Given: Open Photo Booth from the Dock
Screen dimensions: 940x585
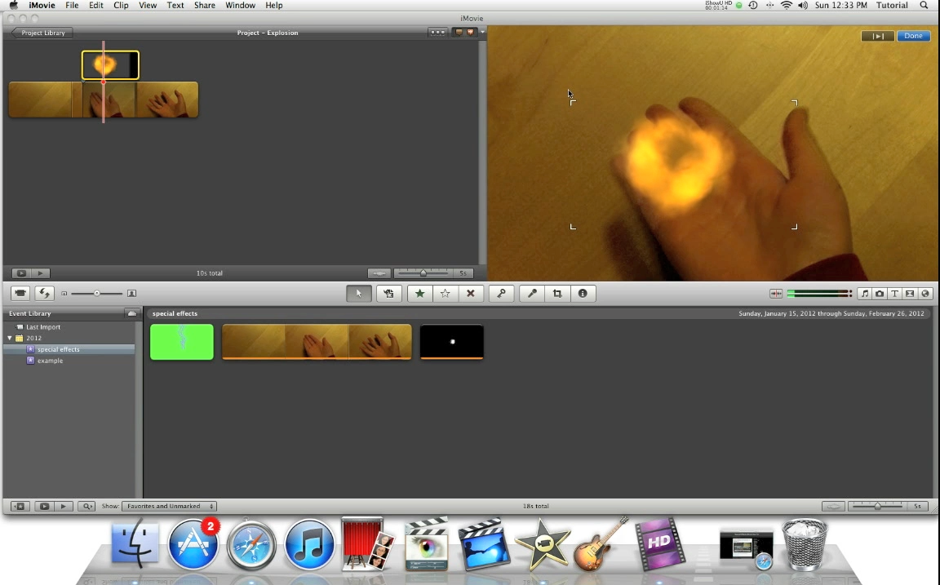Looking at the screenshot, I should 368,543.
